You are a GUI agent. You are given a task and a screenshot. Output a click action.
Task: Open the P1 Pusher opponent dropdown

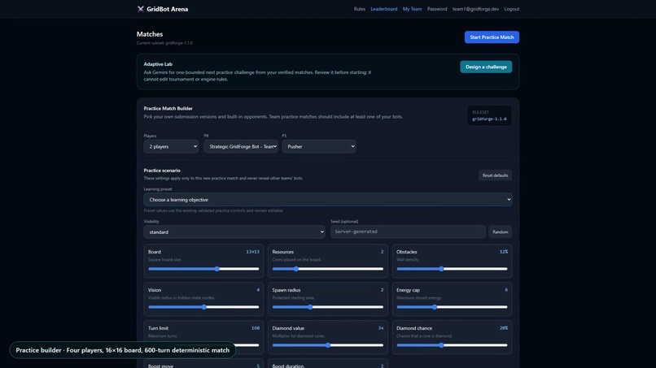[x=319, y=146]
